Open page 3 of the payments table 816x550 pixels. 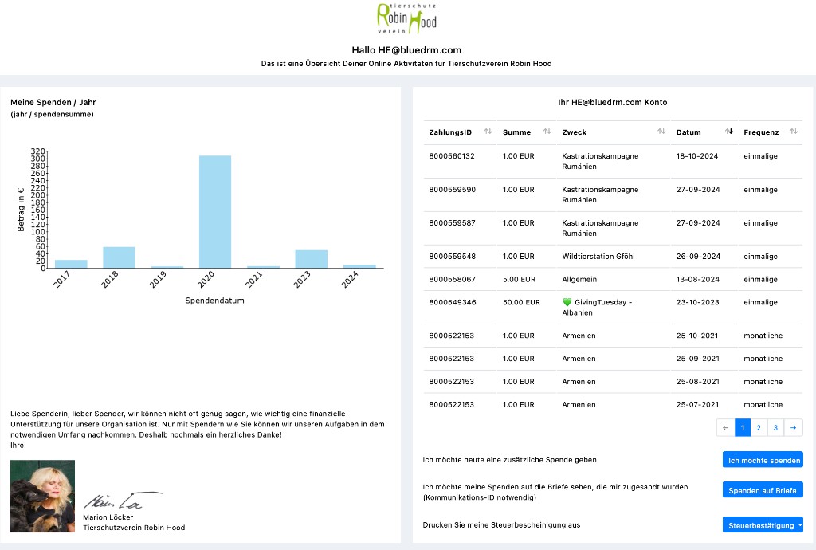pyautogui.click(x=775, y=428)
